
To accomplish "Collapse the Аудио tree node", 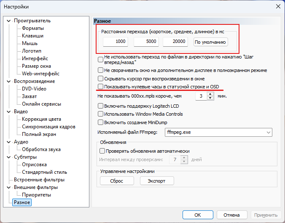I will click(x=8, y=142).
